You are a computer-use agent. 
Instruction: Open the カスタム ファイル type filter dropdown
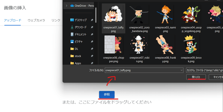204,70
